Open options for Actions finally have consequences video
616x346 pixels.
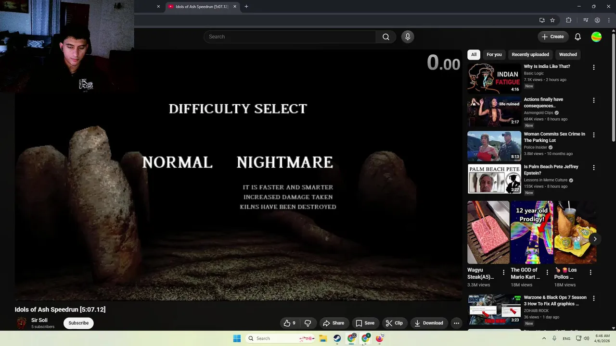point(593,100)
